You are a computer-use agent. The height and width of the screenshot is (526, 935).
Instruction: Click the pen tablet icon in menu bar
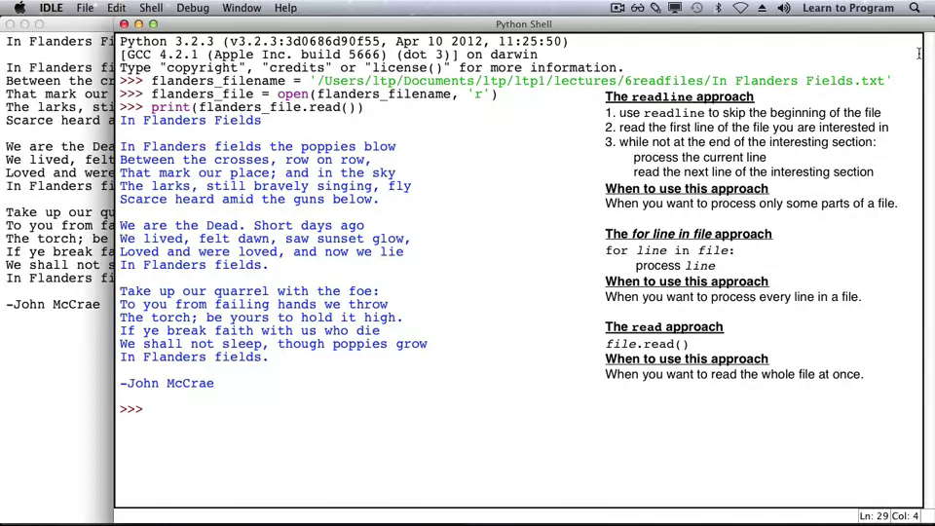click(x=655, y=8)
